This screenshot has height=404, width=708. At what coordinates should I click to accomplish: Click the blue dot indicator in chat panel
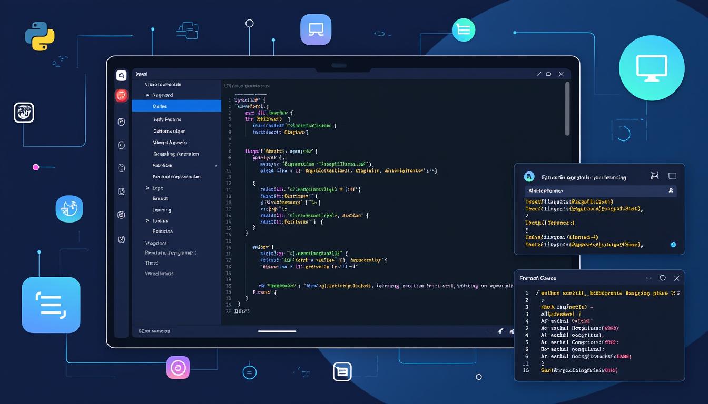pos(673,245)
